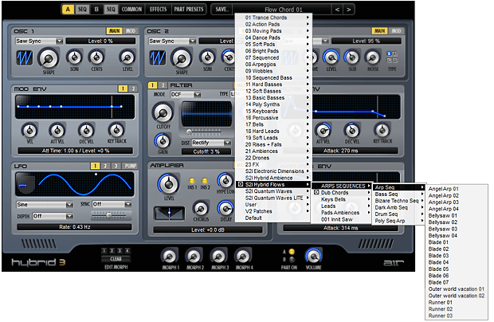Click the filter Cutoff knob
Screen dimensions: 494x322
163,113
